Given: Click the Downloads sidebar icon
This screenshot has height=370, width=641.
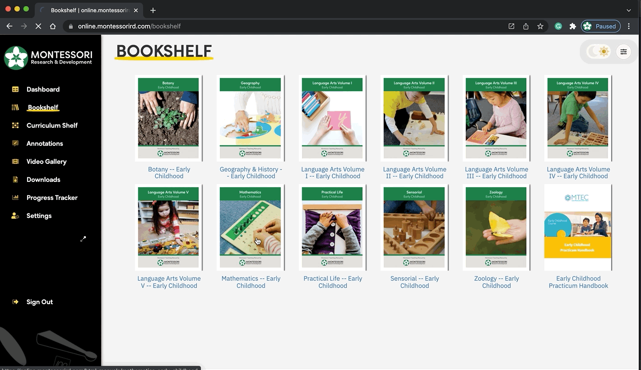Looking at the screenshot, I should (15, 180).
